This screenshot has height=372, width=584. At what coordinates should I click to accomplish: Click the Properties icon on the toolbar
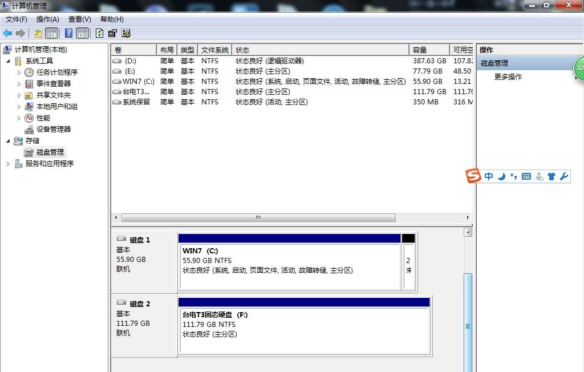point(112,33)
